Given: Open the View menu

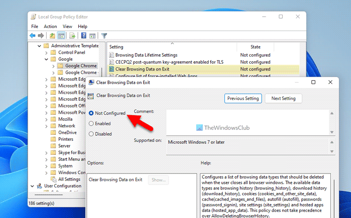Looking at the screenshot, I should tap(67, 27).
